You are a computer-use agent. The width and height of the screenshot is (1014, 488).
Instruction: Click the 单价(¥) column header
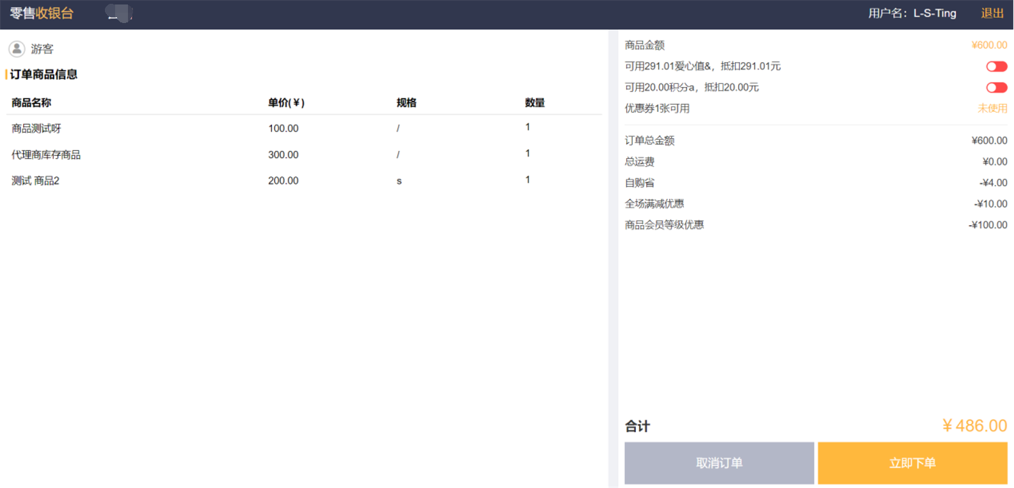[286, 103]
